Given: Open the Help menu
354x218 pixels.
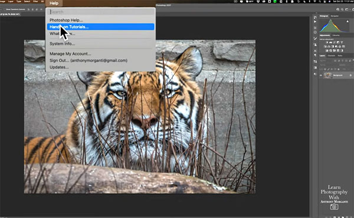Looking at the screenshot, I should point(54,3).
